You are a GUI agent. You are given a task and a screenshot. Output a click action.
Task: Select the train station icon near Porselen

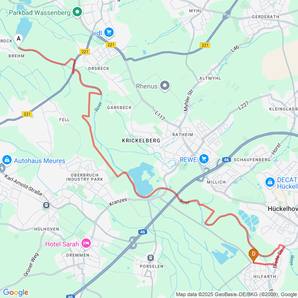(150, 257)
